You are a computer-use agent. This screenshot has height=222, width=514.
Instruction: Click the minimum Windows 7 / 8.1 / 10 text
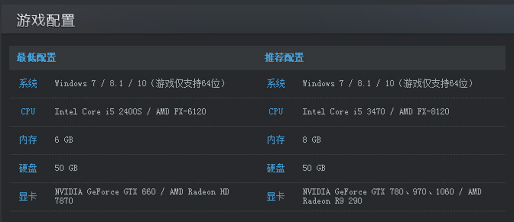[x=100, y=84]
